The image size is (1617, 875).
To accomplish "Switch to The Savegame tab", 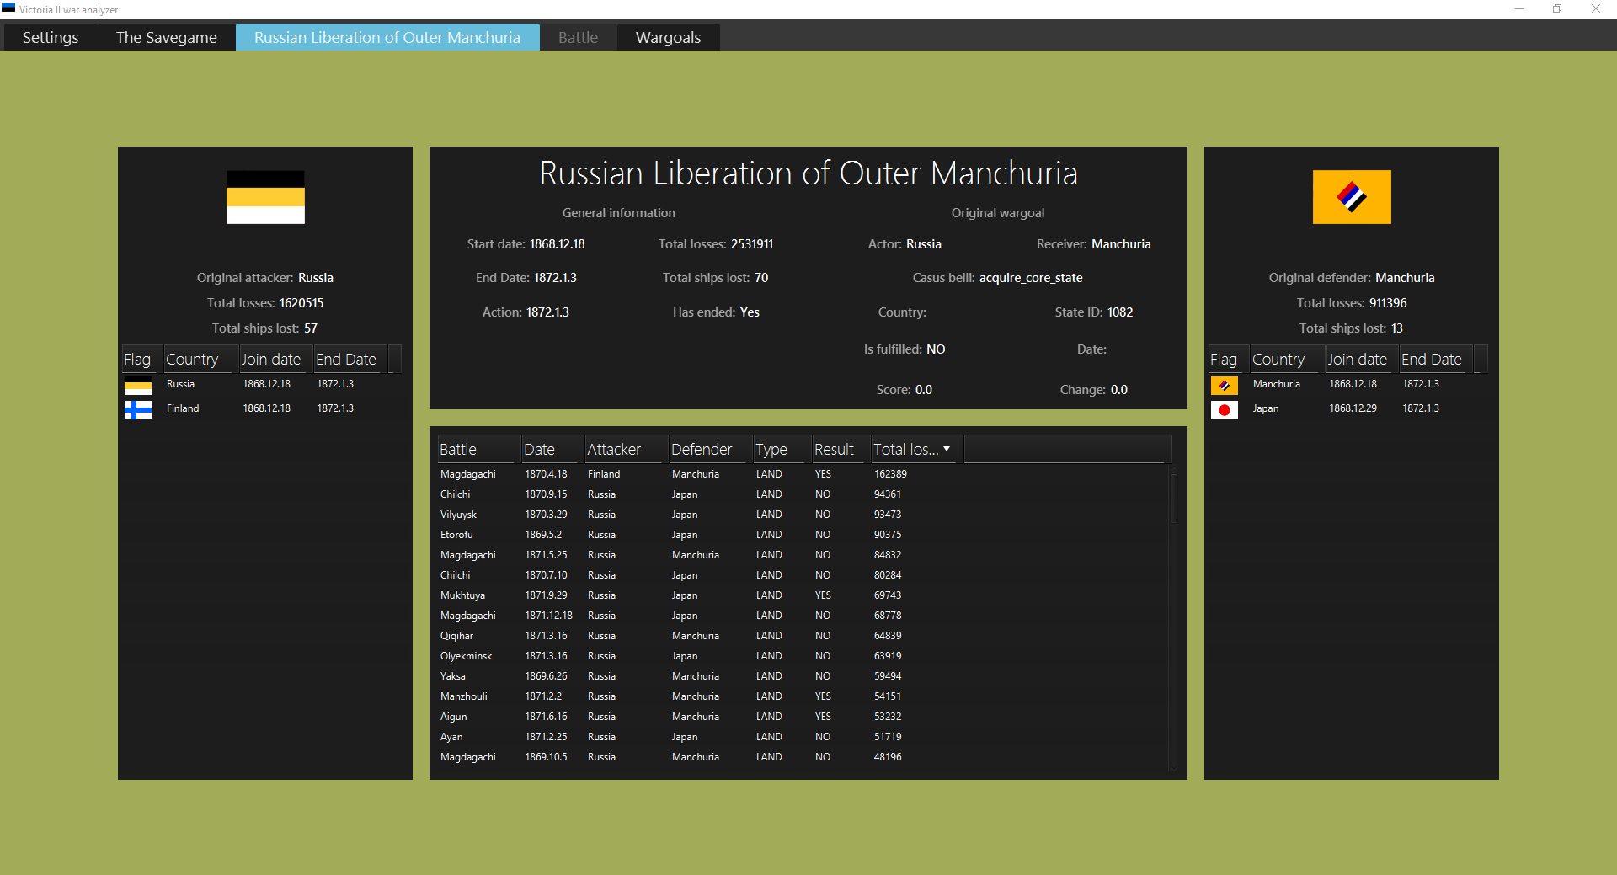I will (x=166, y=37).
